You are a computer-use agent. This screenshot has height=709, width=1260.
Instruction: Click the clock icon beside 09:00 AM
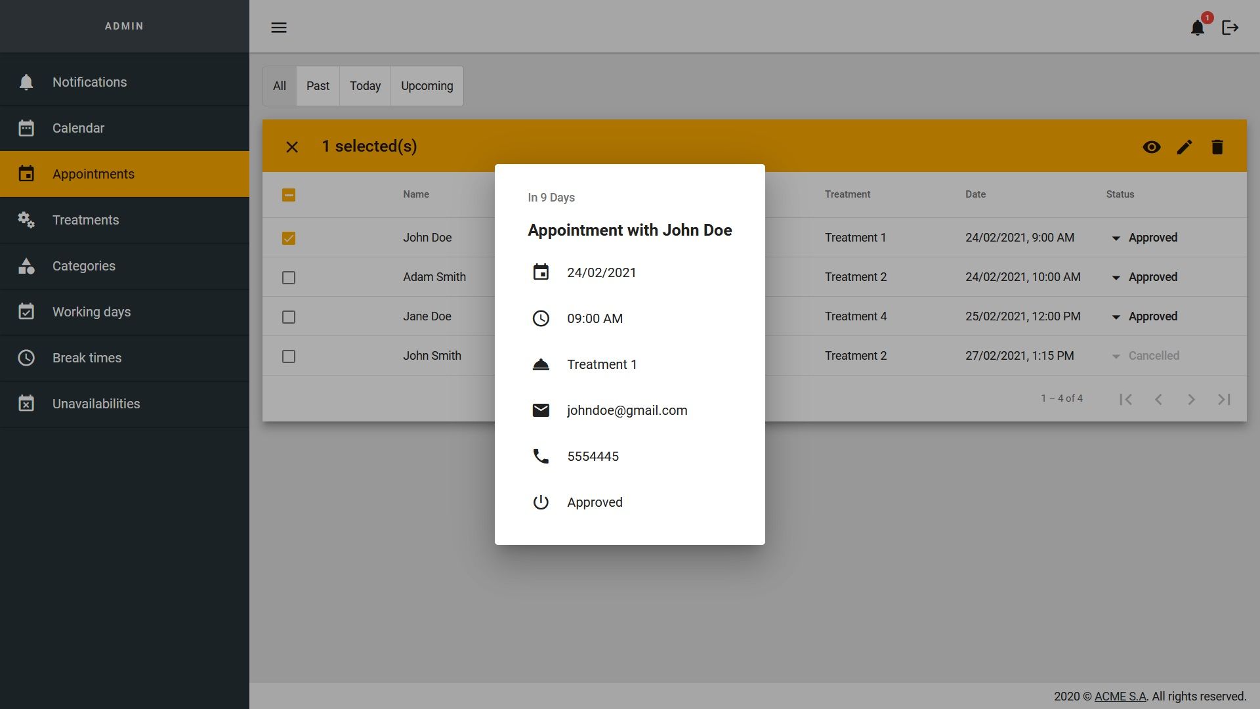coord(541,318)
